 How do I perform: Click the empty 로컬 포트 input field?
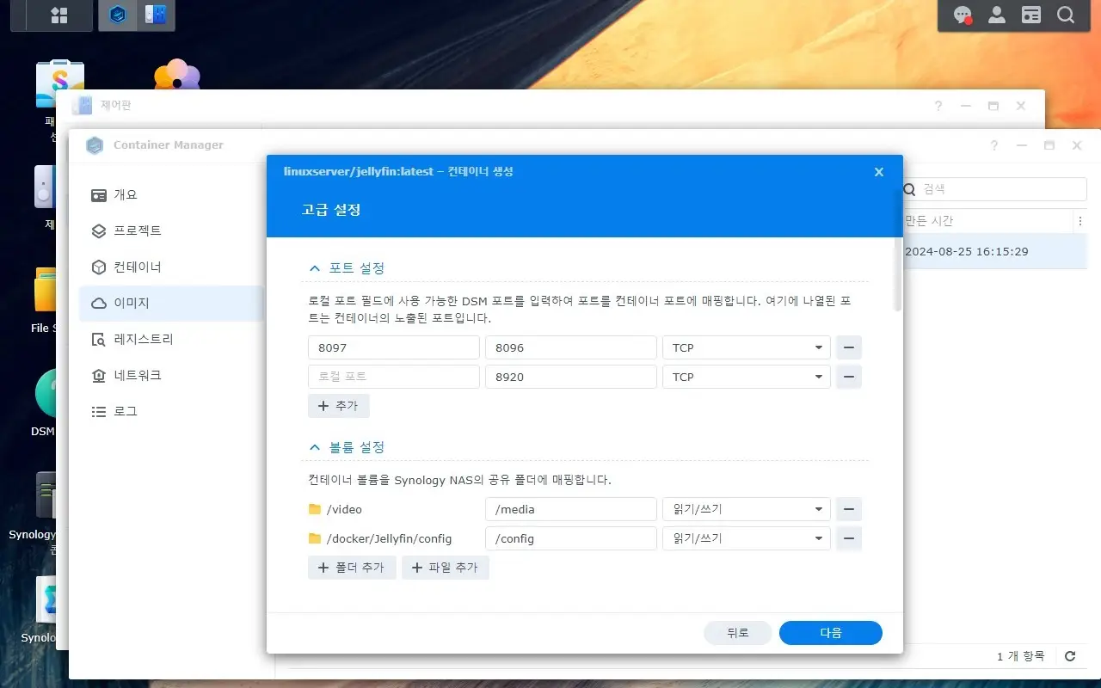393,377
